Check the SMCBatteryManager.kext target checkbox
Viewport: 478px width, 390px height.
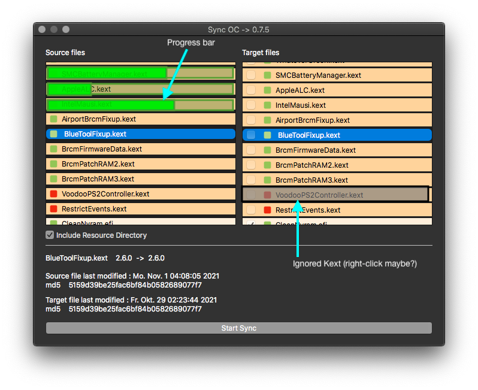tap(251, 75)
